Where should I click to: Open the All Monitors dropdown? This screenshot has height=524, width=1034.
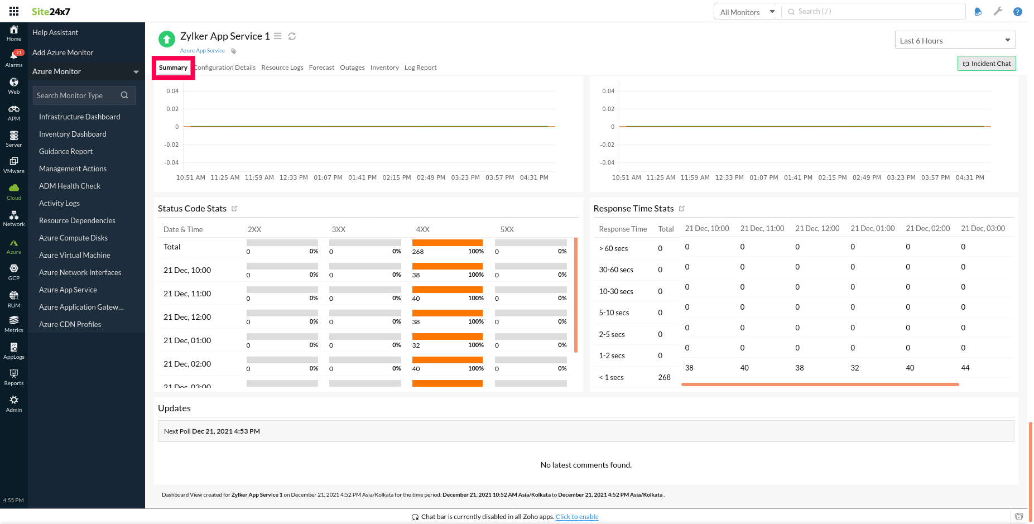pyautogui.click(x=746, y=11)
